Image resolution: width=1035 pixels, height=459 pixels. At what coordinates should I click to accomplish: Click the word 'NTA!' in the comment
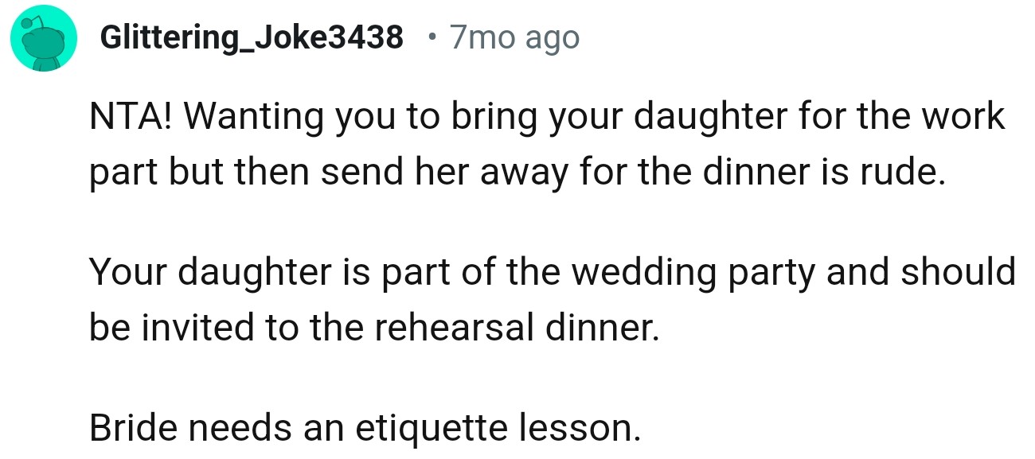(135, 117)
